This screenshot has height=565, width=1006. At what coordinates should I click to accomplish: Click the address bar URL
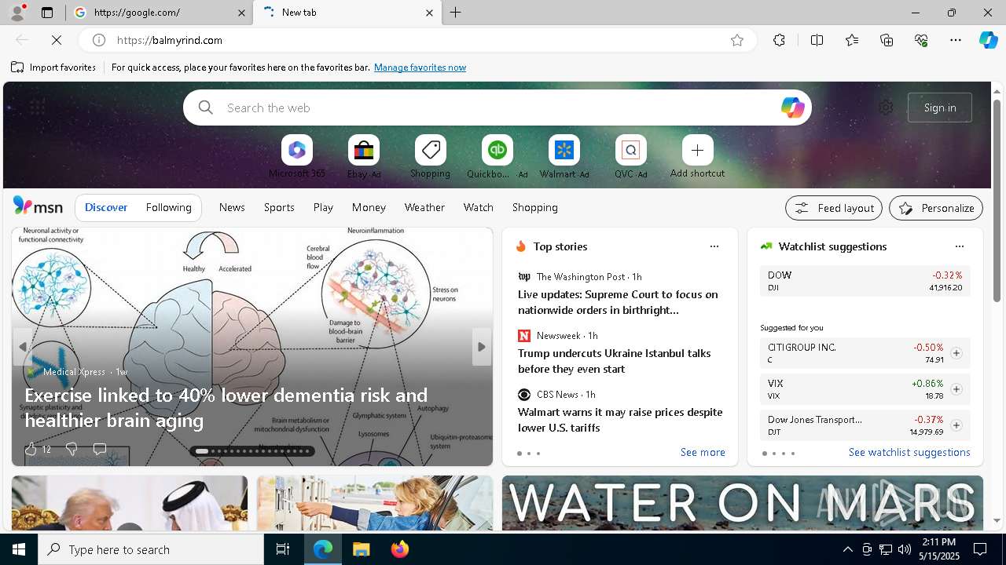(x=170, y=40)
